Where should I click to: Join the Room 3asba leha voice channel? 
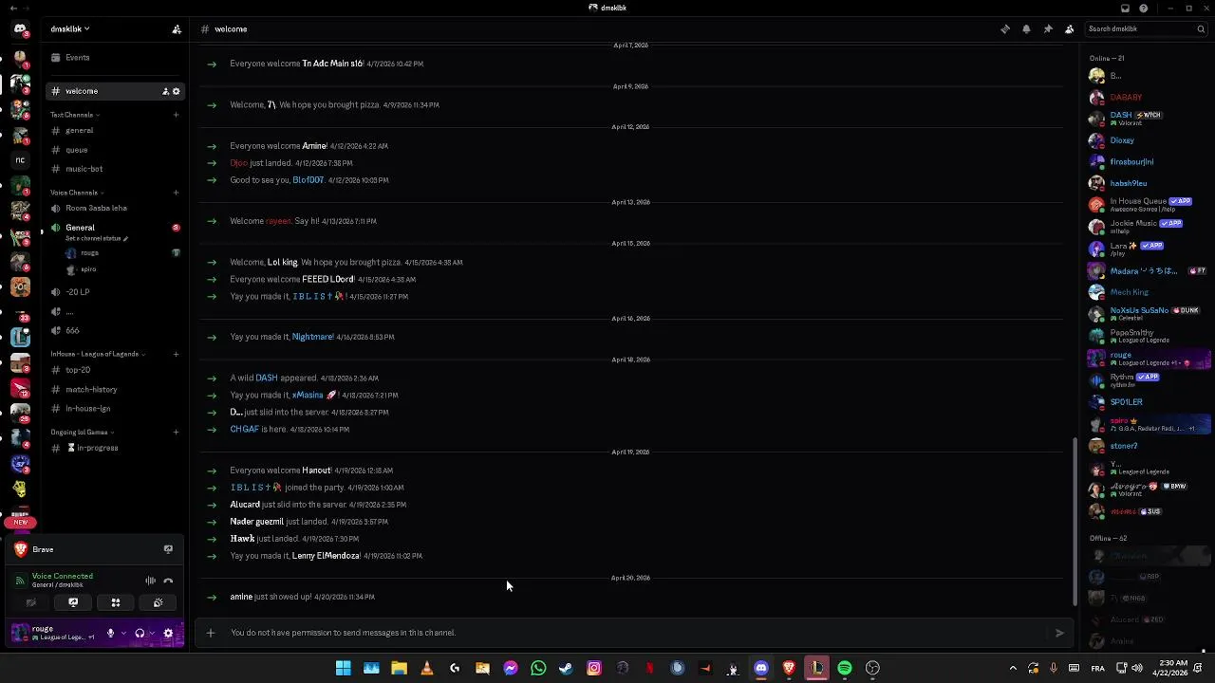(x=114, y=209)
